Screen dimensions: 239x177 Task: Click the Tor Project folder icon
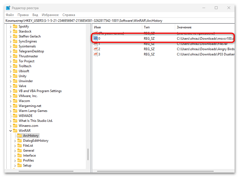(15, 61)
